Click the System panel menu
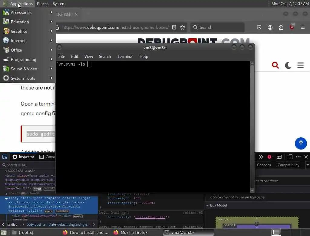 pos(59,4)
